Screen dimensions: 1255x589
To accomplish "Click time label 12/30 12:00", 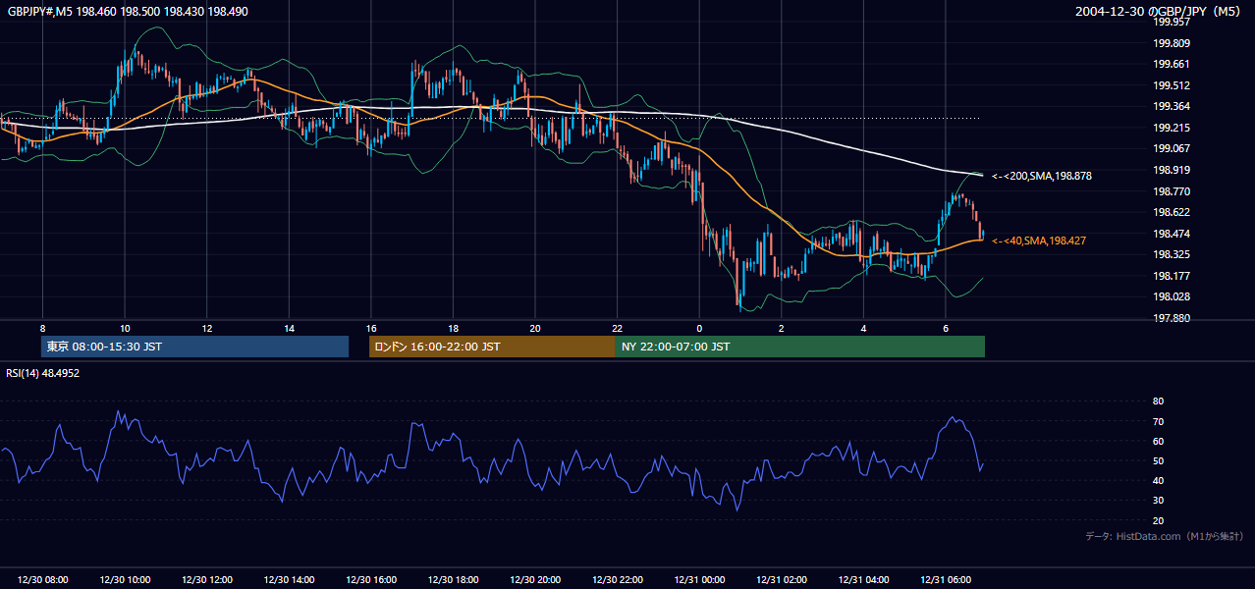I will [207, 580].
